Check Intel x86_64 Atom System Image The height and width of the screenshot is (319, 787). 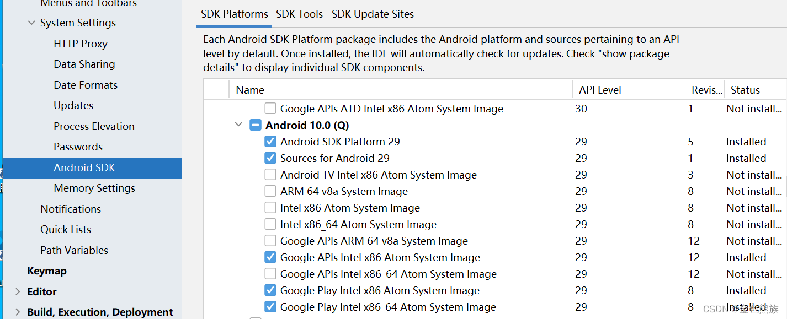pyautogui.click(x=270, y=224)
